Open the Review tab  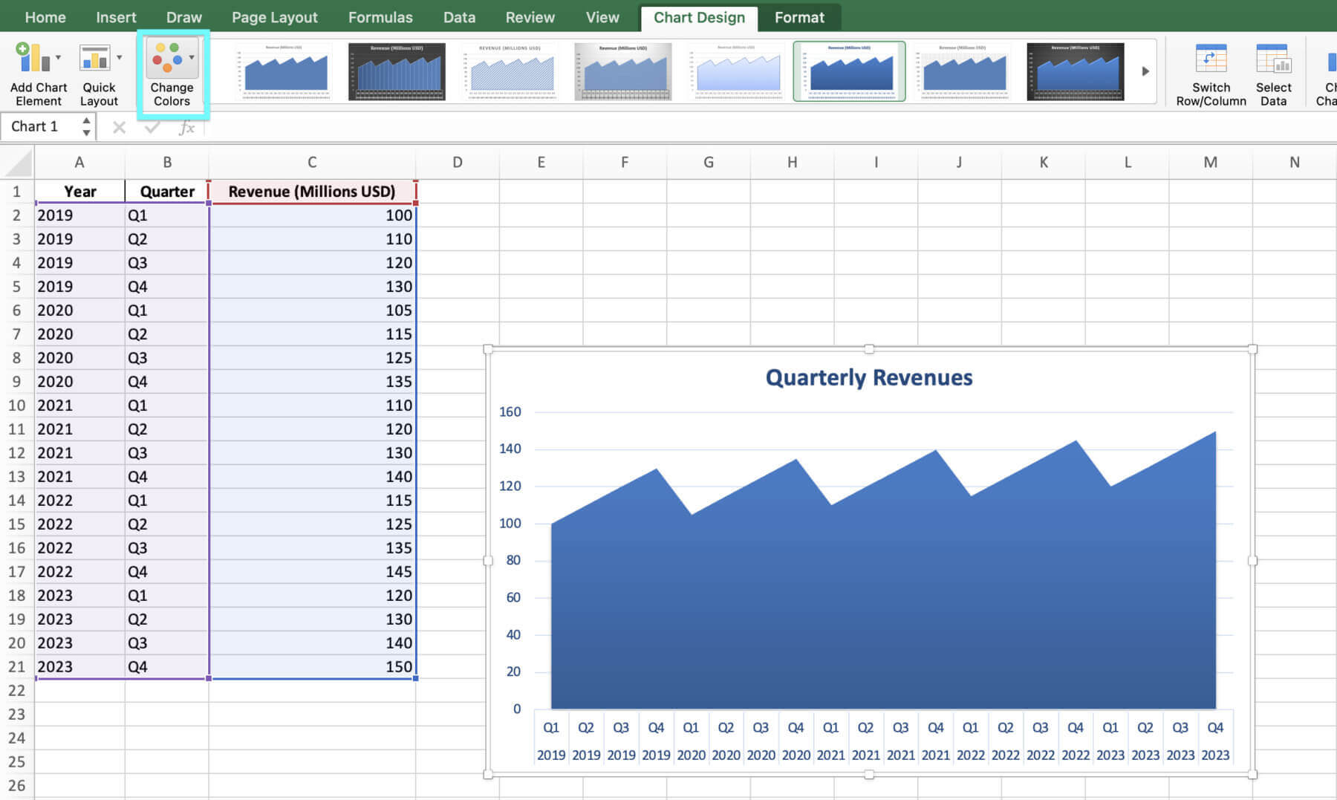pyautogui.click(x=530, y=17)
